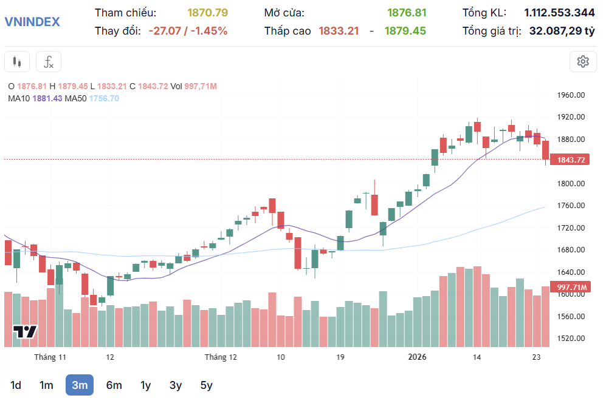
Task: Select the 1d timeframe
Action: (16, 385)
